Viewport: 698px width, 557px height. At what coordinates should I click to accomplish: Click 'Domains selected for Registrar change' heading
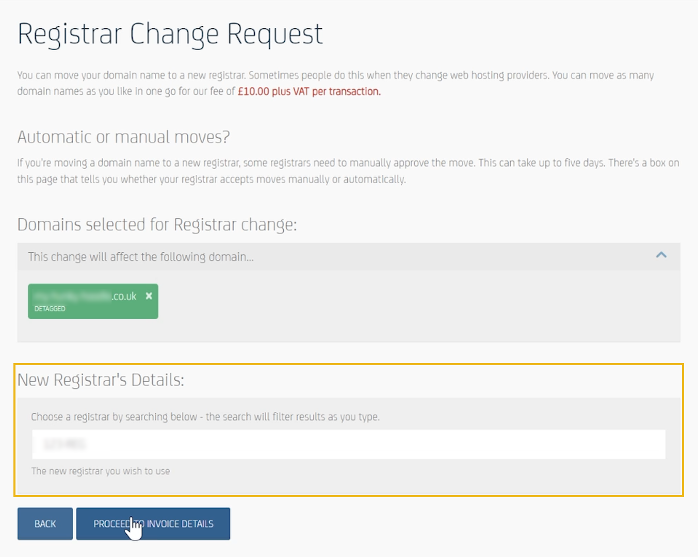point(157,225)
